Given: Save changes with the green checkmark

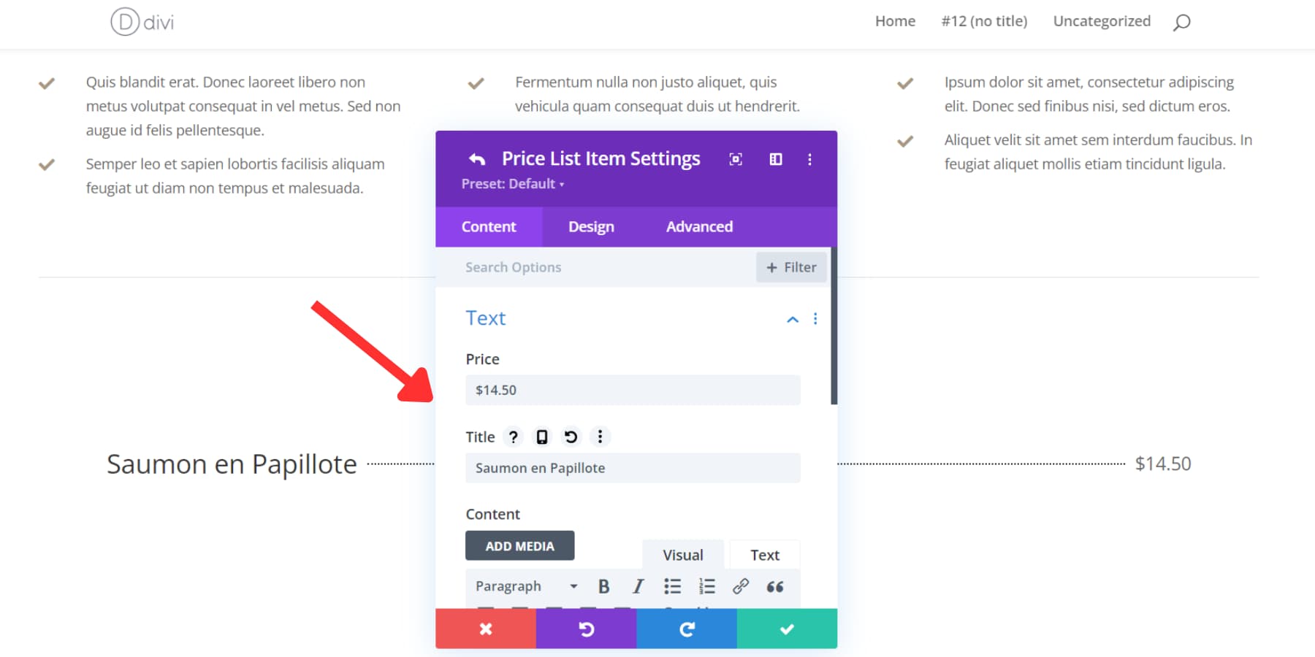Looking at the screenshot, I should 787,629.
